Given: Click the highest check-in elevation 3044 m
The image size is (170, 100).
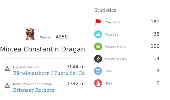Looking at the screenshot, I should coord(76,67).
